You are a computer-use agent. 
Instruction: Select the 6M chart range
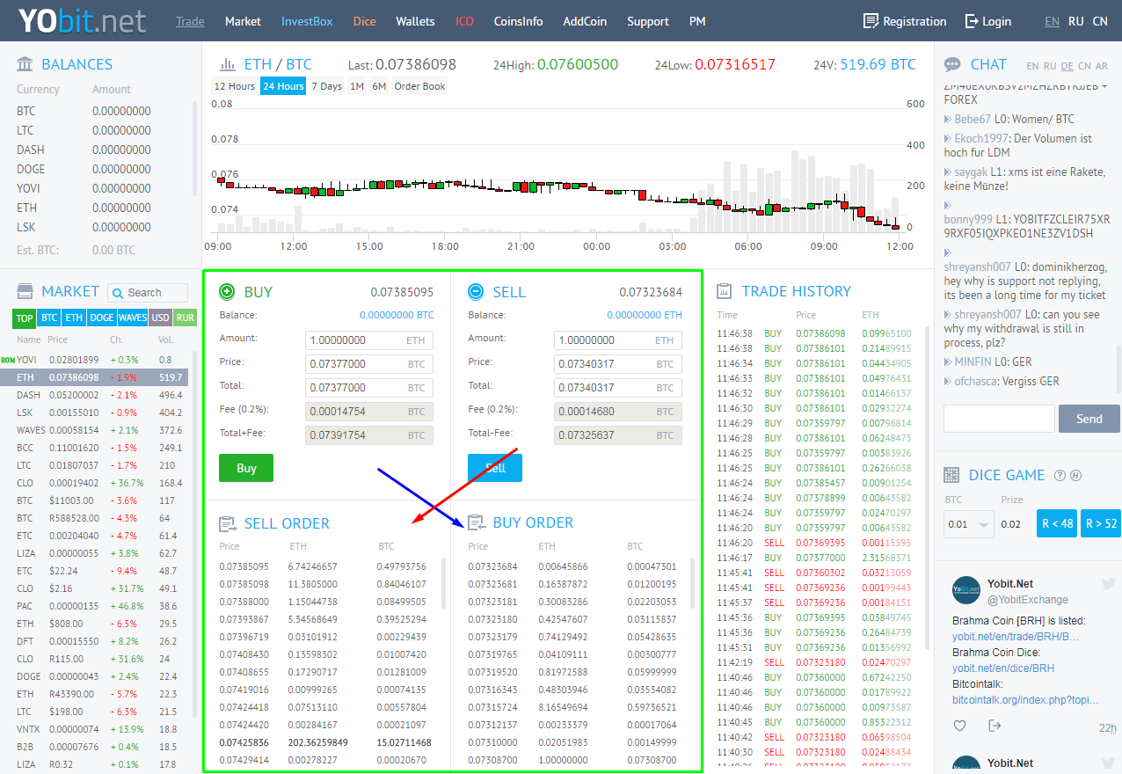pyautogui.click(x=379, y=86)
